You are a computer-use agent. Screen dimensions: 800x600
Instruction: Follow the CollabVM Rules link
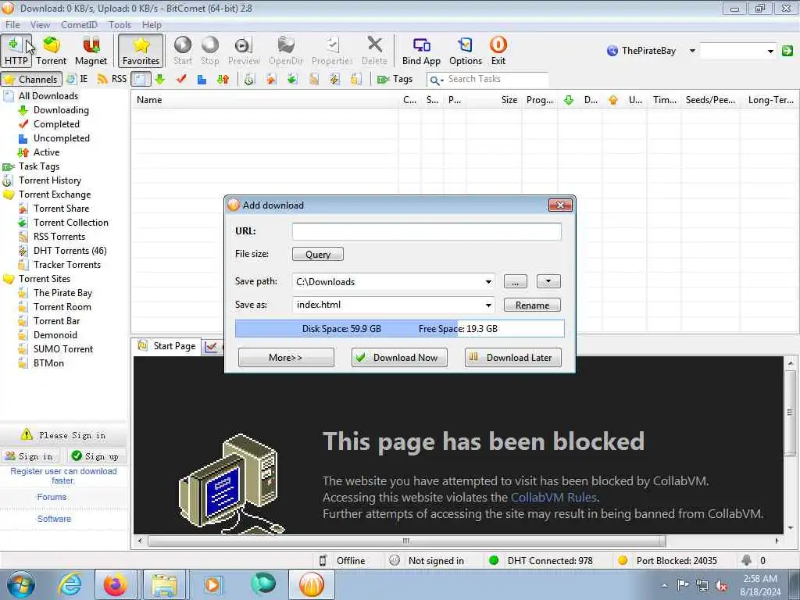[554, 498]
